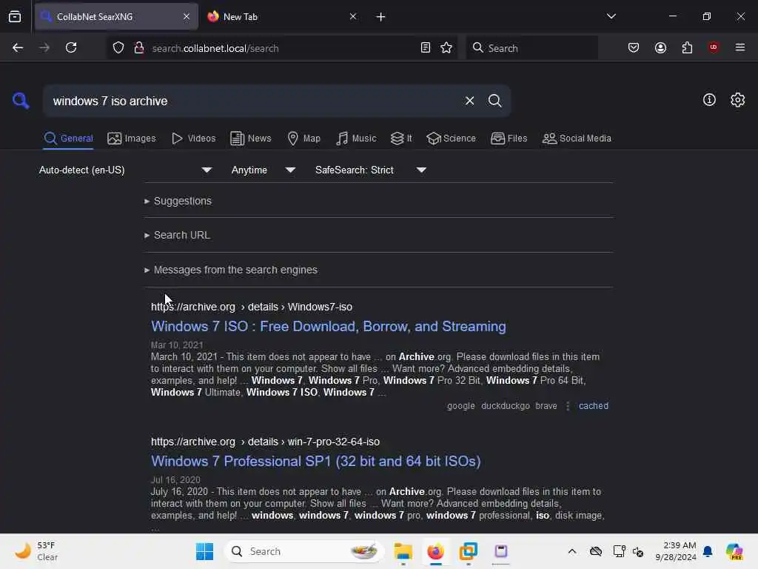The width and height of the screenshot is (758, 569).
Task: Open the cached link of first result
Action: 593,406
